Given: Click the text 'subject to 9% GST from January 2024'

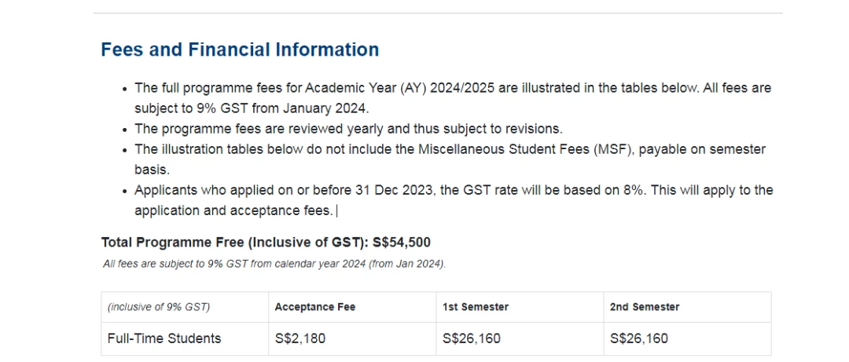Looking at the screenshot, I should coord(250,108).
